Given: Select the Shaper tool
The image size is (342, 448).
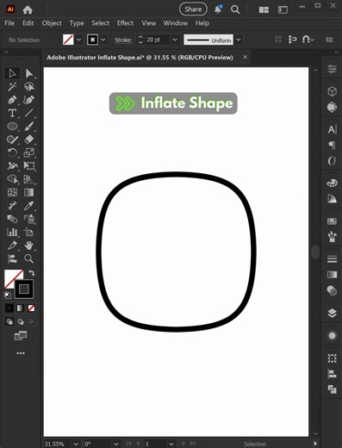Looking at the screenshot, I should click(12, 140).
